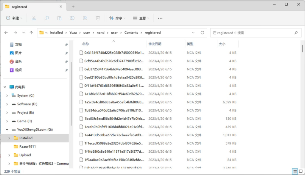Refresh the folder with the refresh icon
This screenshot has width=305, height=175.
(202, 33)
